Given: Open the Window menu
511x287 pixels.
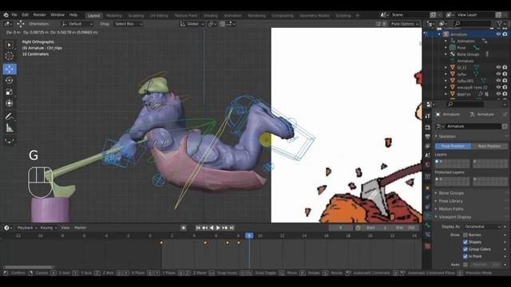Looking at the screenshot, I should coord(57,15).
